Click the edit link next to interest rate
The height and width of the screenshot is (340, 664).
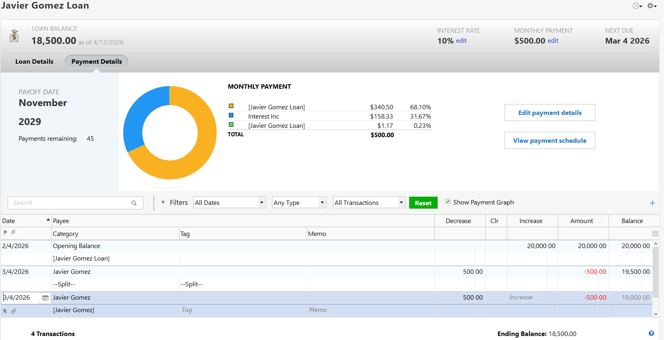click(461, 41)
